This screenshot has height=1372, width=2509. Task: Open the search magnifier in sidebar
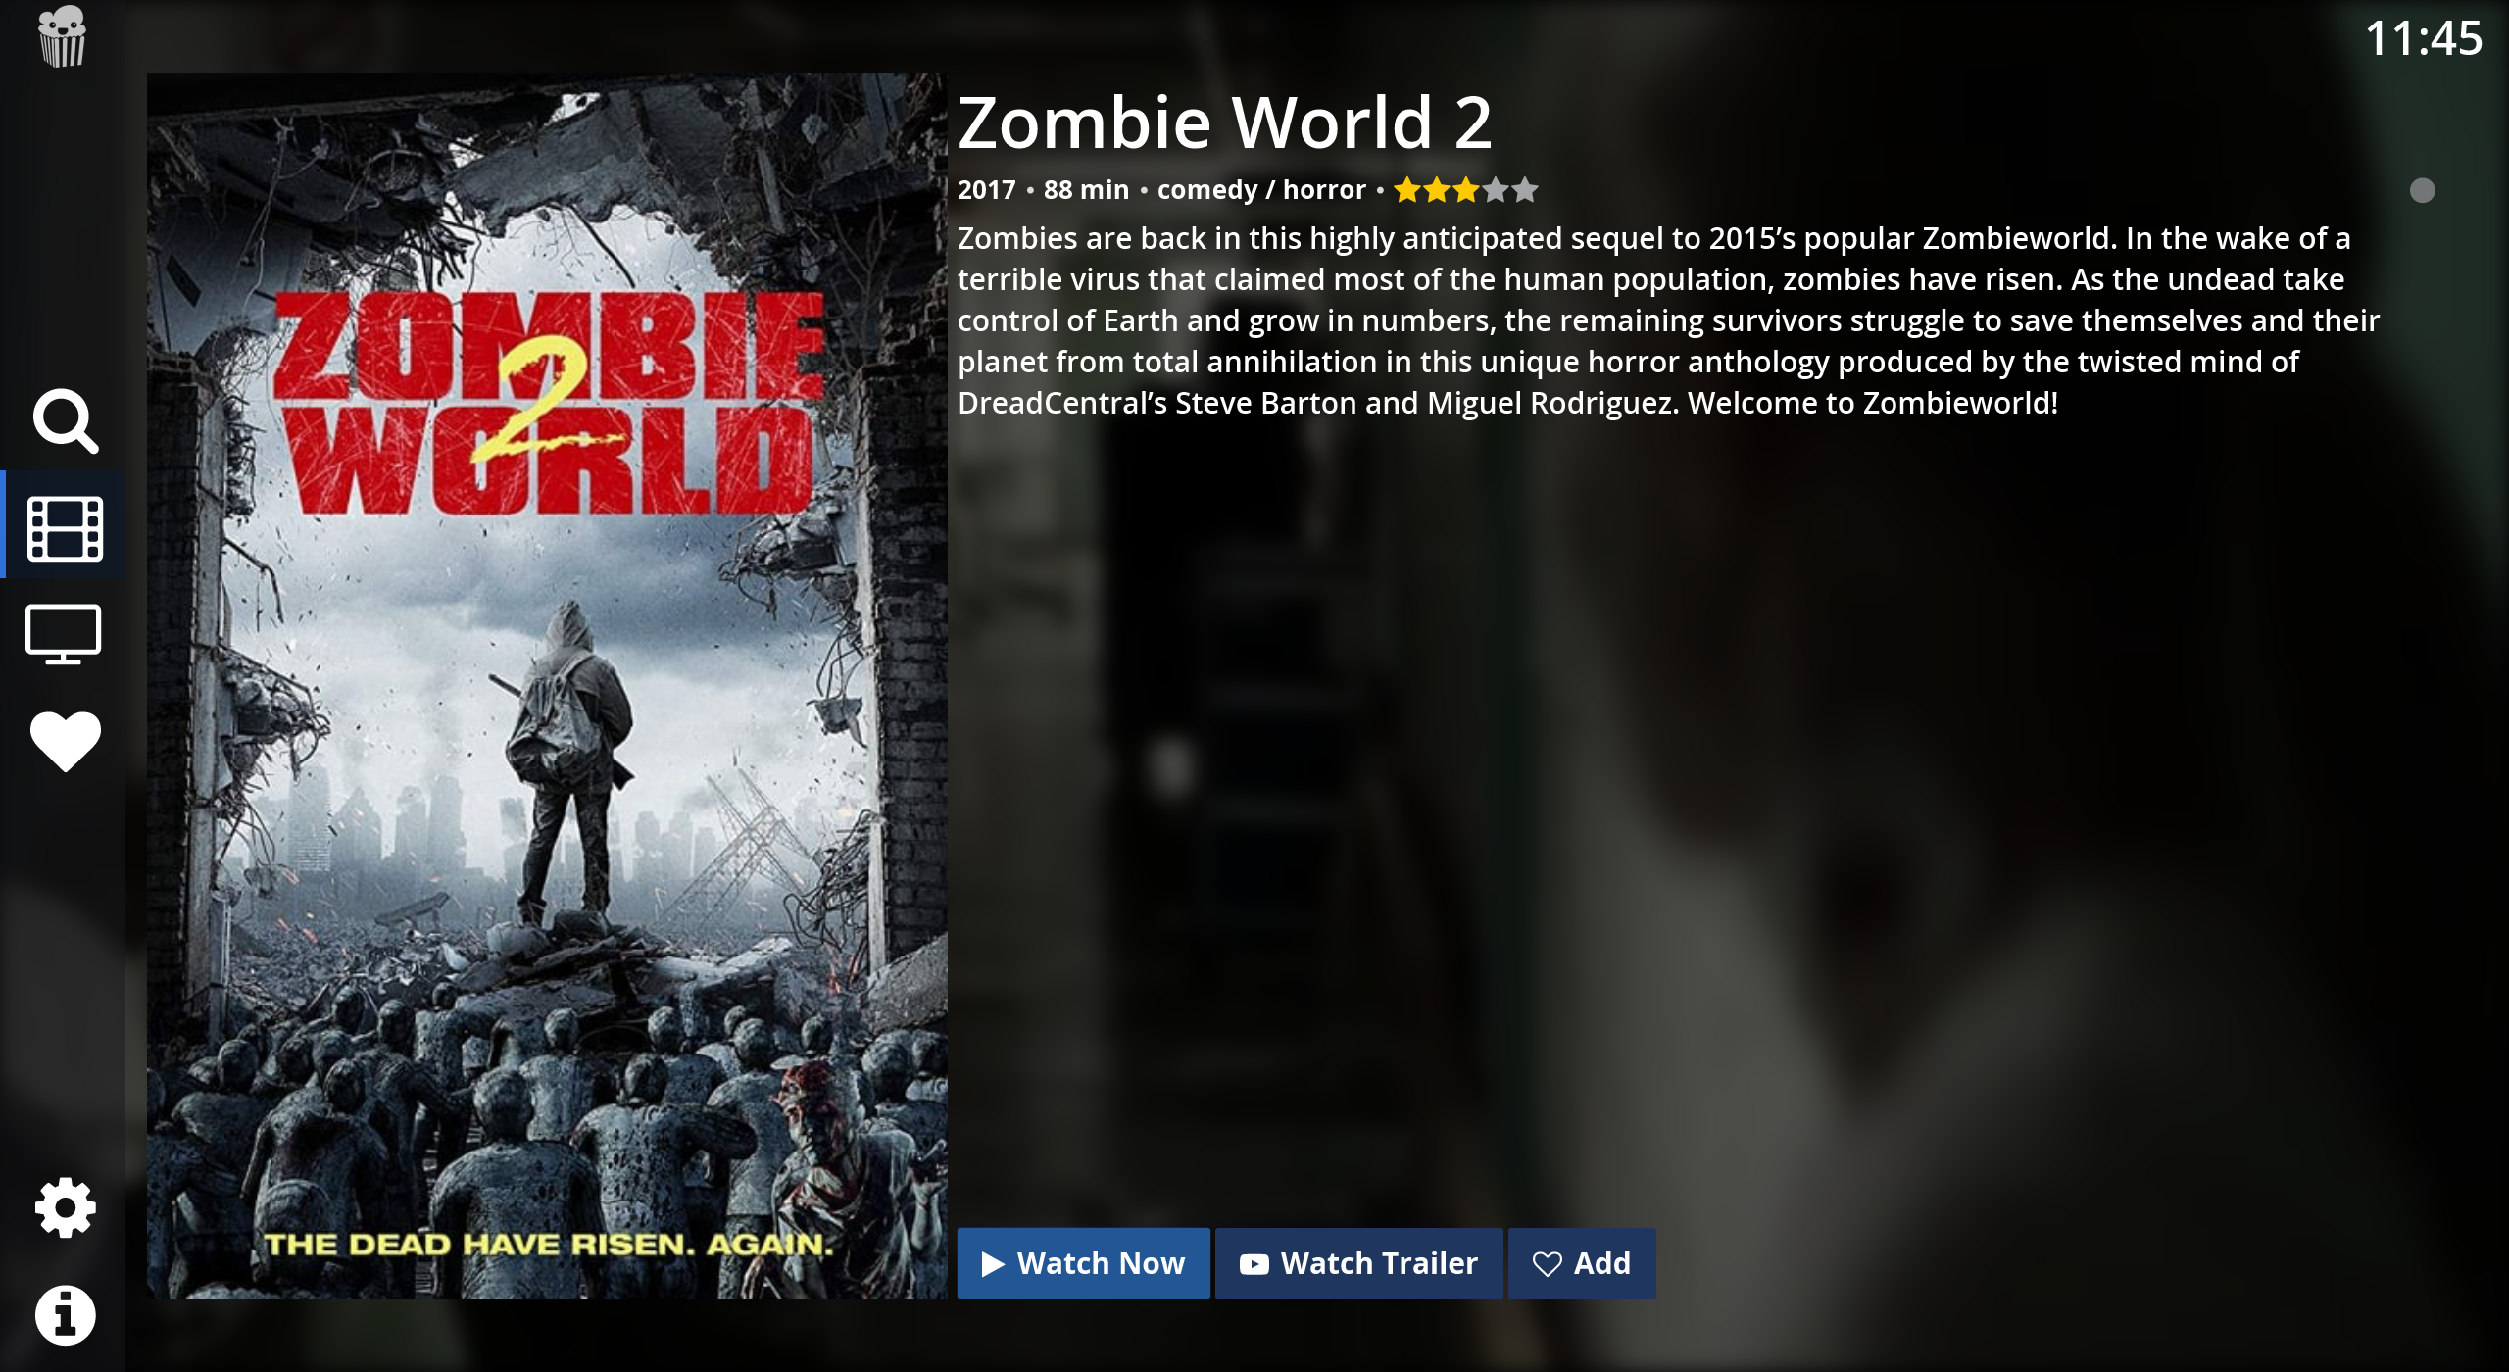pyautogui.click(x=65, y=421)
